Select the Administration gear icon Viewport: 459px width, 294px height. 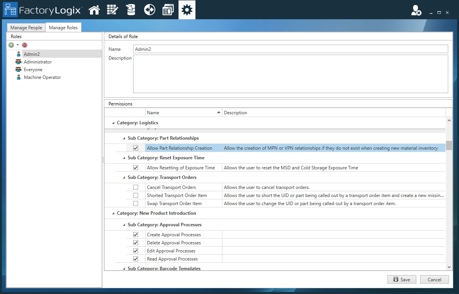(187, 9)
